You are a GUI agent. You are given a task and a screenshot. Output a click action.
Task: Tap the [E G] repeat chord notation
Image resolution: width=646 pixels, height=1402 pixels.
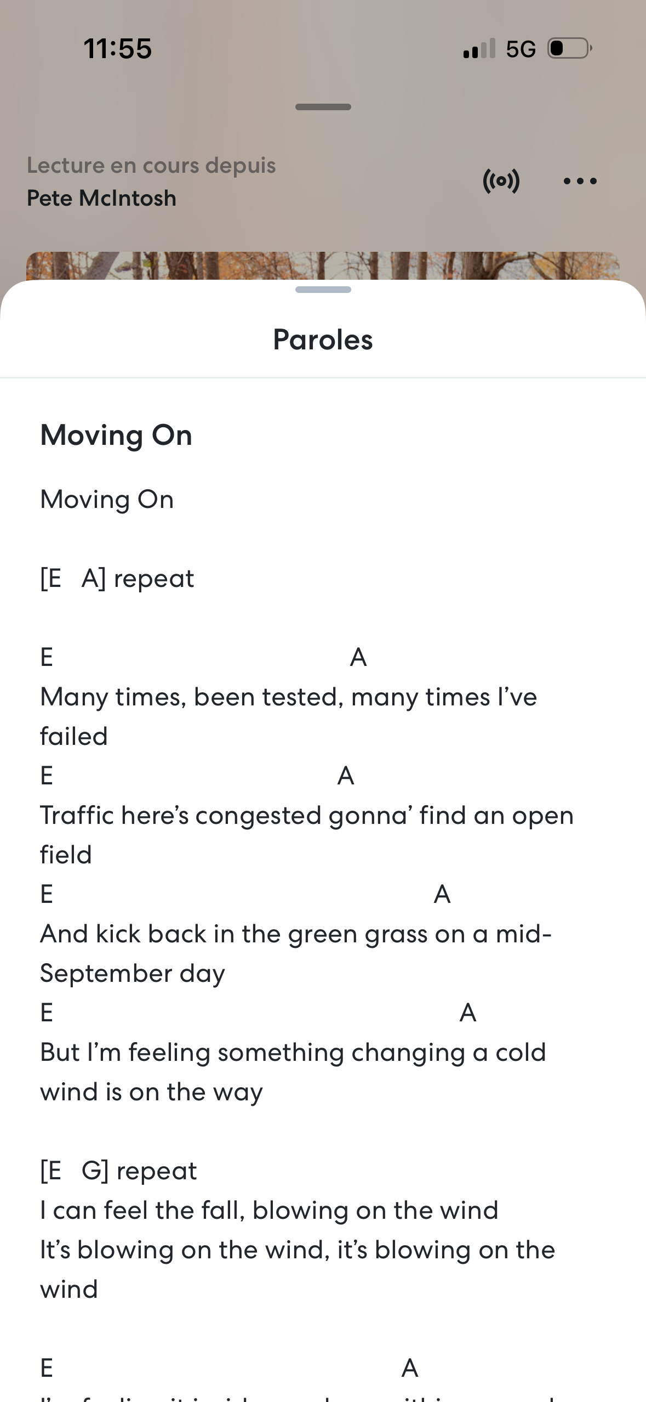(x=117, y=1170)
